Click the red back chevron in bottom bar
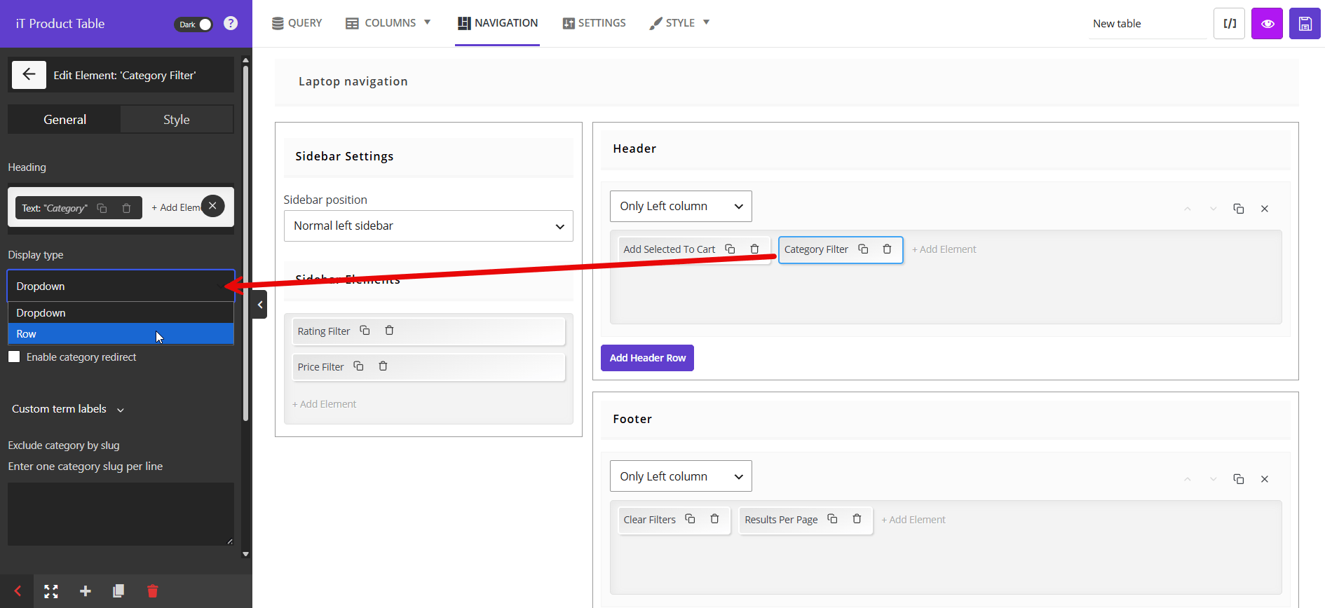Image resolution: width=1325 pixels, height=608 pixels. pos(18,591)
